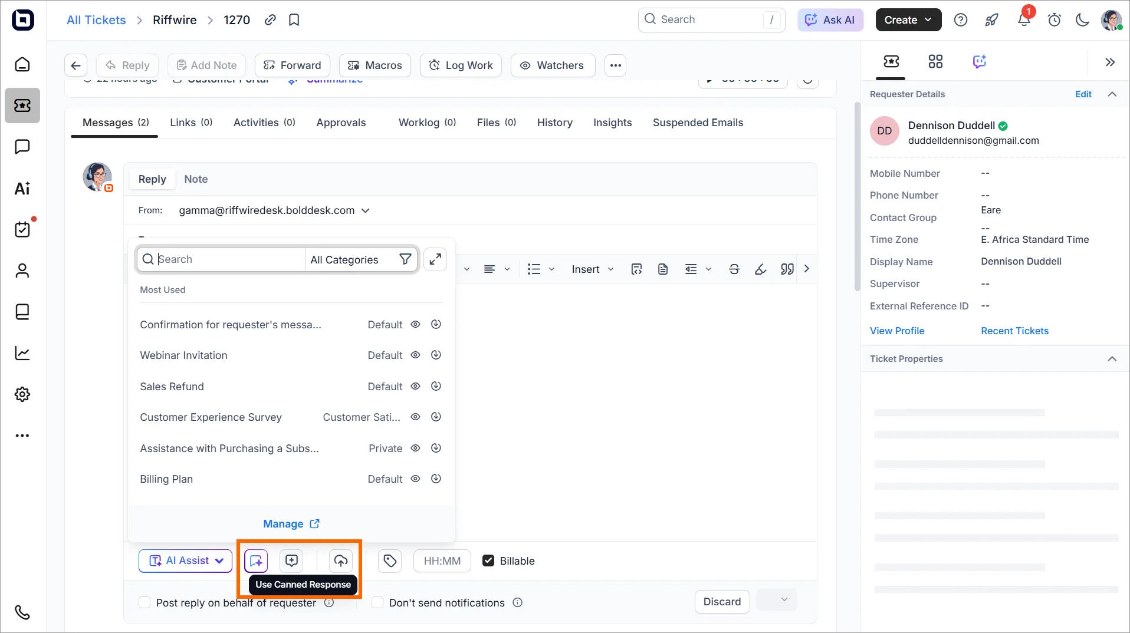Open the Contacts icon in the sidebar

22,271
